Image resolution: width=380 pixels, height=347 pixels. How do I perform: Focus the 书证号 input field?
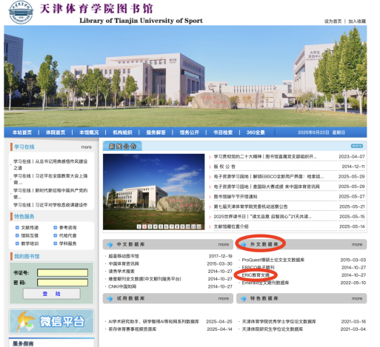tap(62, 272)
